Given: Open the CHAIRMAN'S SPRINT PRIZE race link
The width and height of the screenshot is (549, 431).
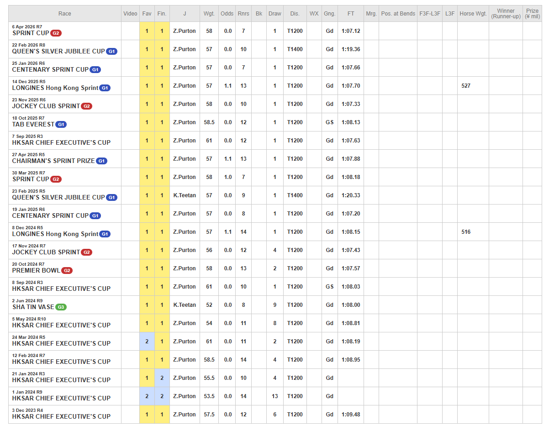Looking at the screenshot, I should 53,161.
